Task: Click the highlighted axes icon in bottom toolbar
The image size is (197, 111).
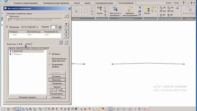Action: click(111, 109)
